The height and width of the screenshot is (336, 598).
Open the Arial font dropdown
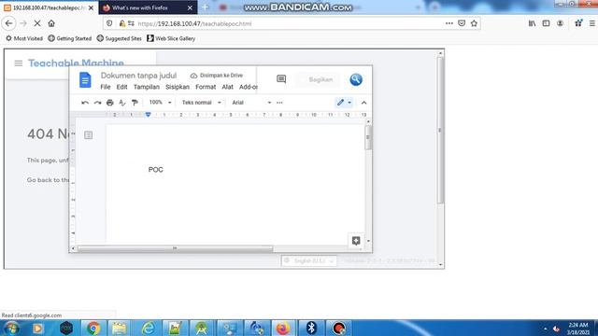coord(251,103)
